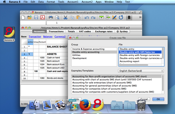
Task: Redo the action with the arrow icon
Action: (x=93, y=18)
